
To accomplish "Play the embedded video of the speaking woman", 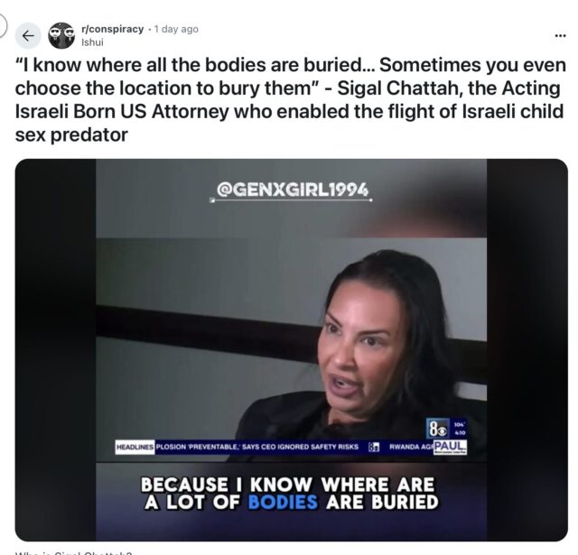I will pyautogui.click(x=291, y=350).
